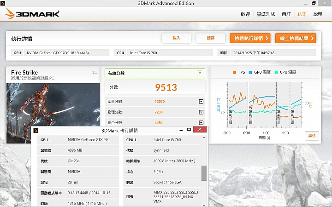Close the 3DMark 執行詳情 popup window

200,129
